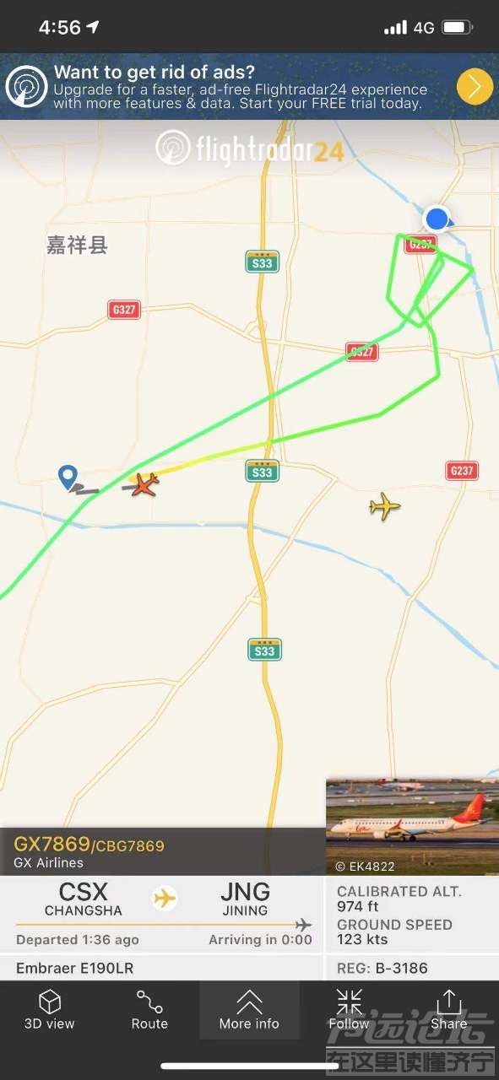Tap the GX7869 flight number header
499x1080 pixels.
[52, 844]
